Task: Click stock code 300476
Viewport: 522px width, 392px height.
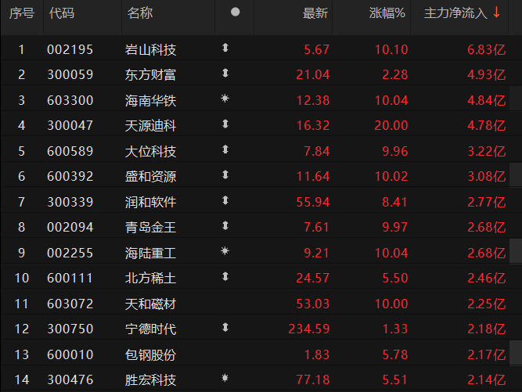Action: click(x=70, y=379)
